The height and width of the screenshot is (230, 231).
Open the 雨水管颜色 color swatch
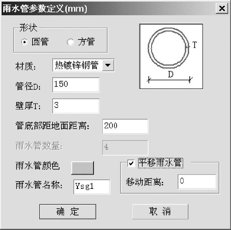(x=82, y=167)
